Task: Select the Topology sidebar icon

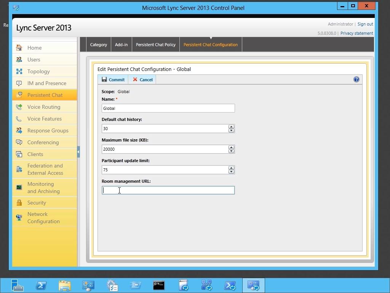Action: 19,71
